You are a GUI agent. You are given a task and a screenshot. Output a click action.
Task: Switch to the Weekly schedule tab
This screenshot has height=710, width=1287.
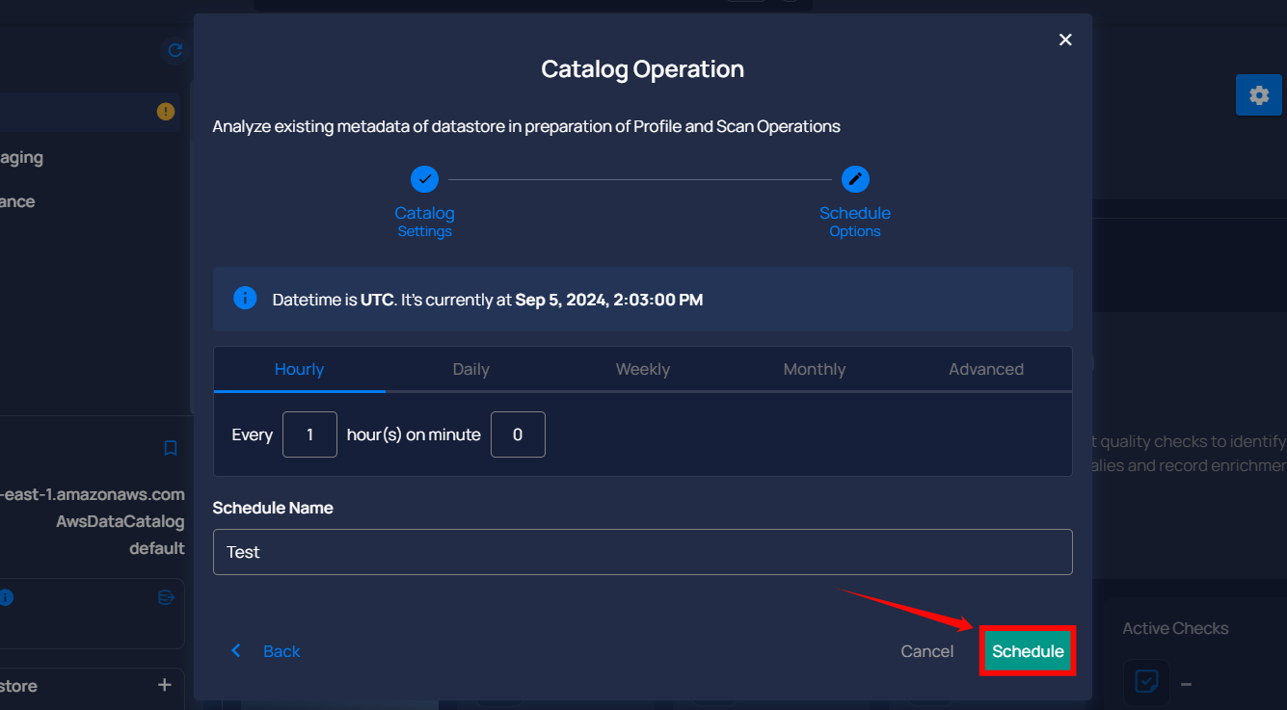click(643, 370)
